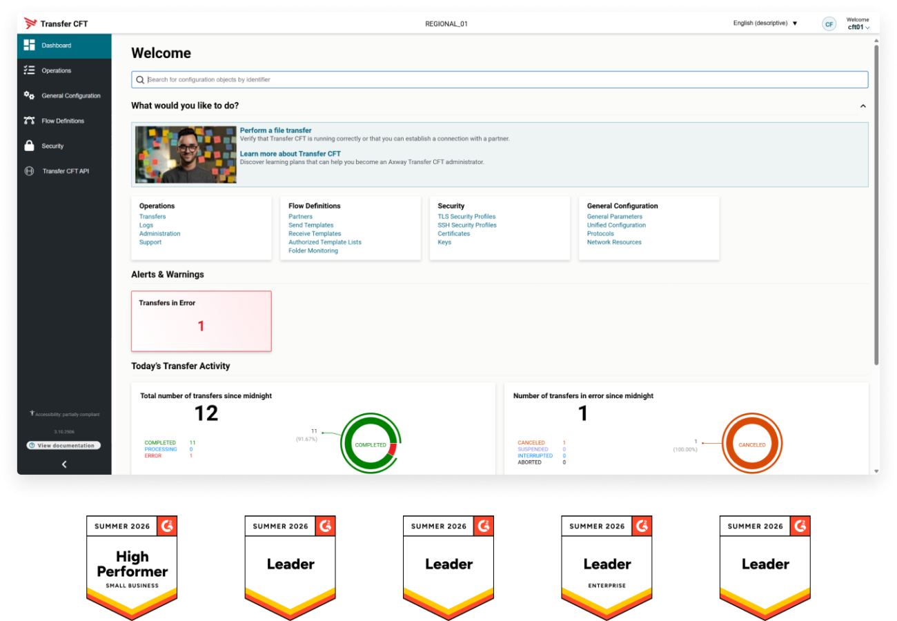Click the View documentation button

click(x=63, y=446)
